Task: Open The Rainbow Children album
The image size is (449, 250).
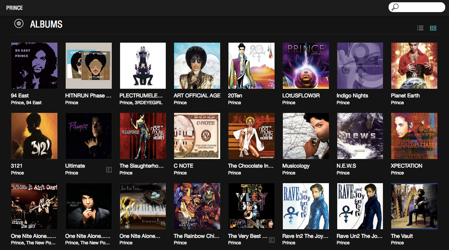Action: tap(197, 206)
